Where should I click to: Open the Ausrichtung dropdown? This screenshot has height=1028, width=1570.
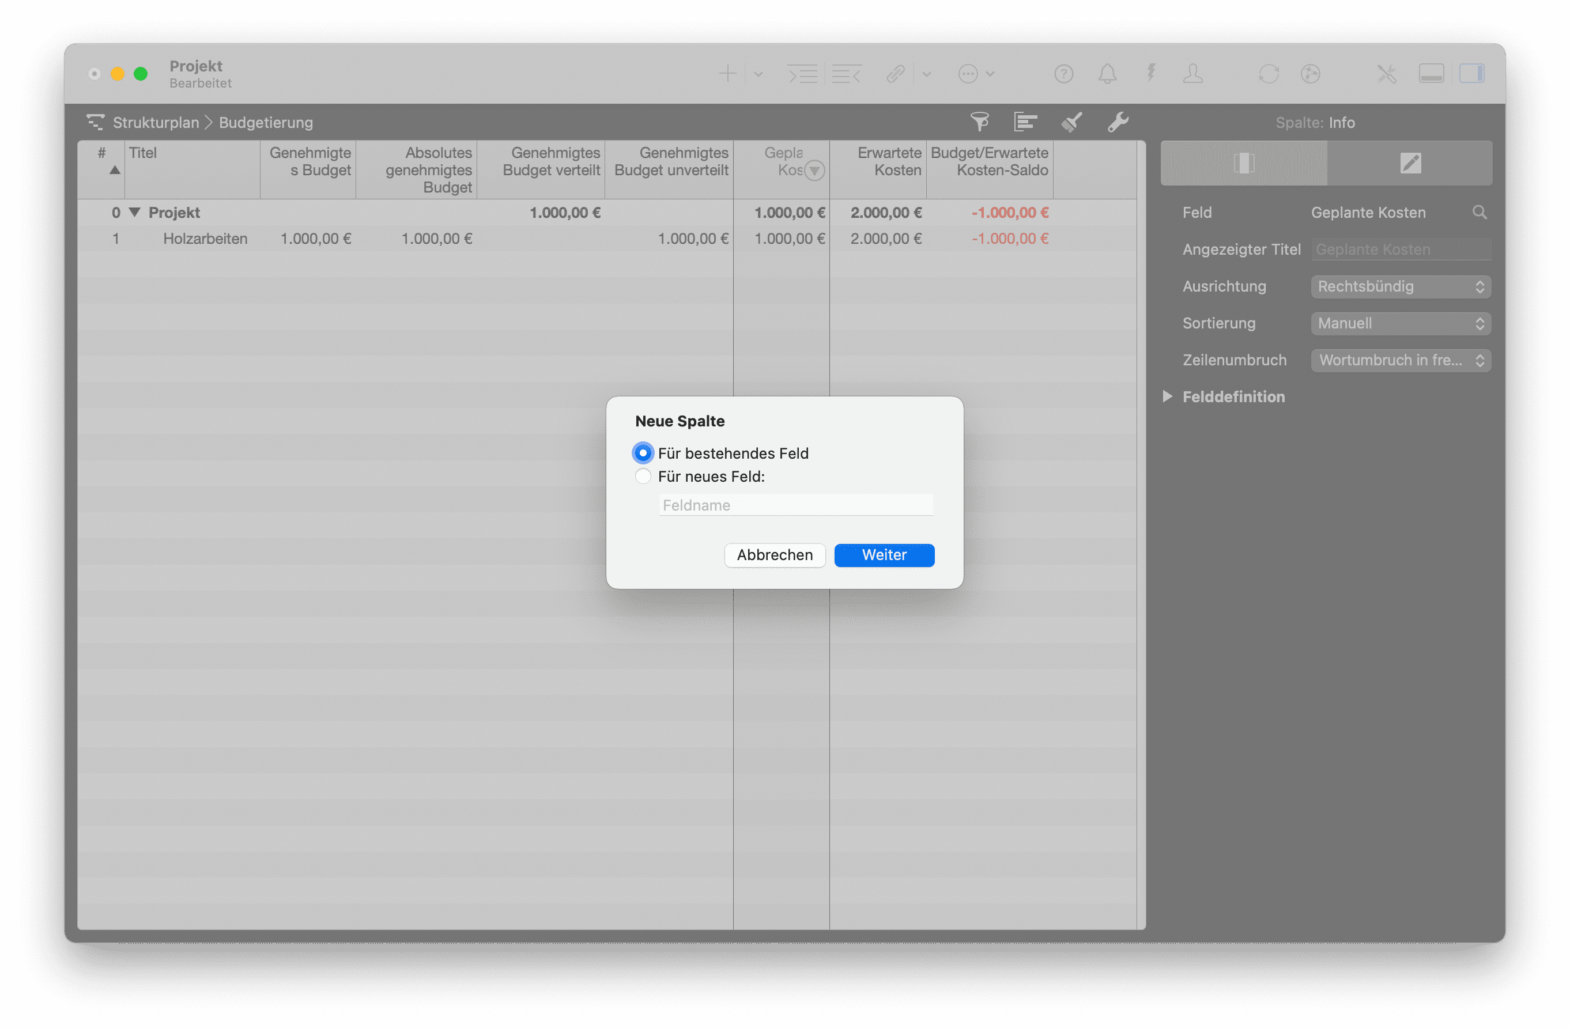click(x=1401, y=286)
